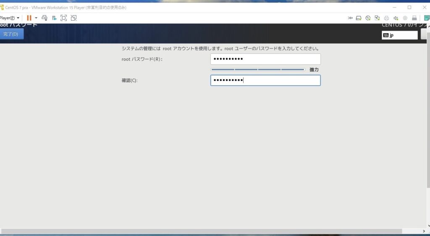Expand the power options arrow beside pause
The height and width of the screenshot is (236, 430).
[x=36, y=18]
